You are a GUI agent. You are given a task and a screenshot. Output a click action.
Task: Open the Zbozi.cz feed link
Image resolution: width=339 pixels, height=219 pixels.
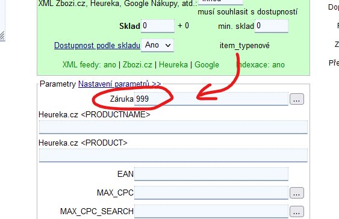[137, 65]
